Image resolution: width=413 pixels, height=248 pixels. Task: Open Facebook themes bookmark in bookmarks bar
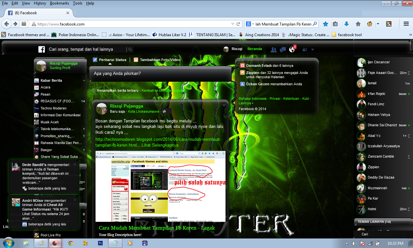25,35
